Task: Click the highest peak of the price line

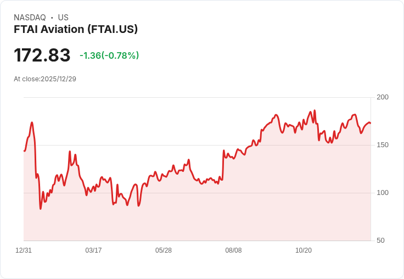Action: [315, 110]
